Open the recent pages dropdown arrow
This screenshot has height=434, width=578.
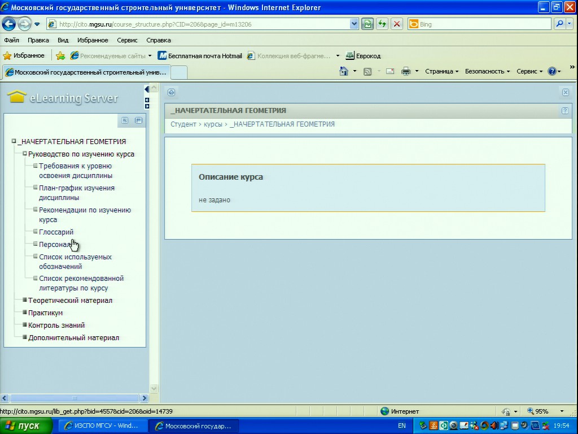coord(37,24)
